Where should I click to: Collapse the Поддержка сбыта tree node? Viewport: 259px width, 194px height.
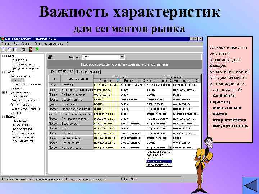click(3, 92)
